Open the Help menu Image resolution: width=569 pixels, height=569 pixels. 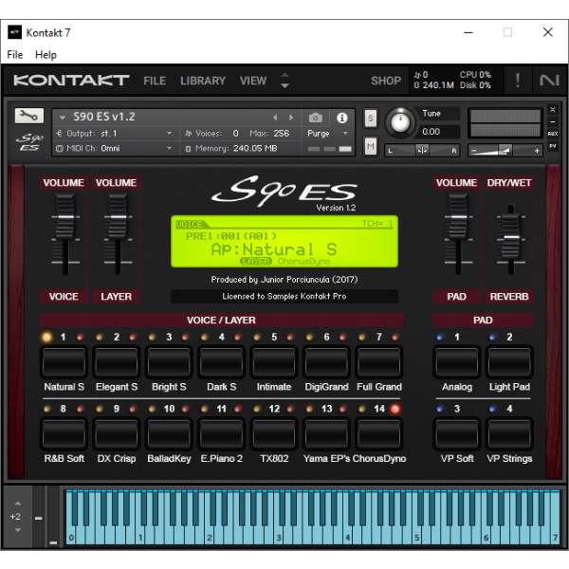46,55
